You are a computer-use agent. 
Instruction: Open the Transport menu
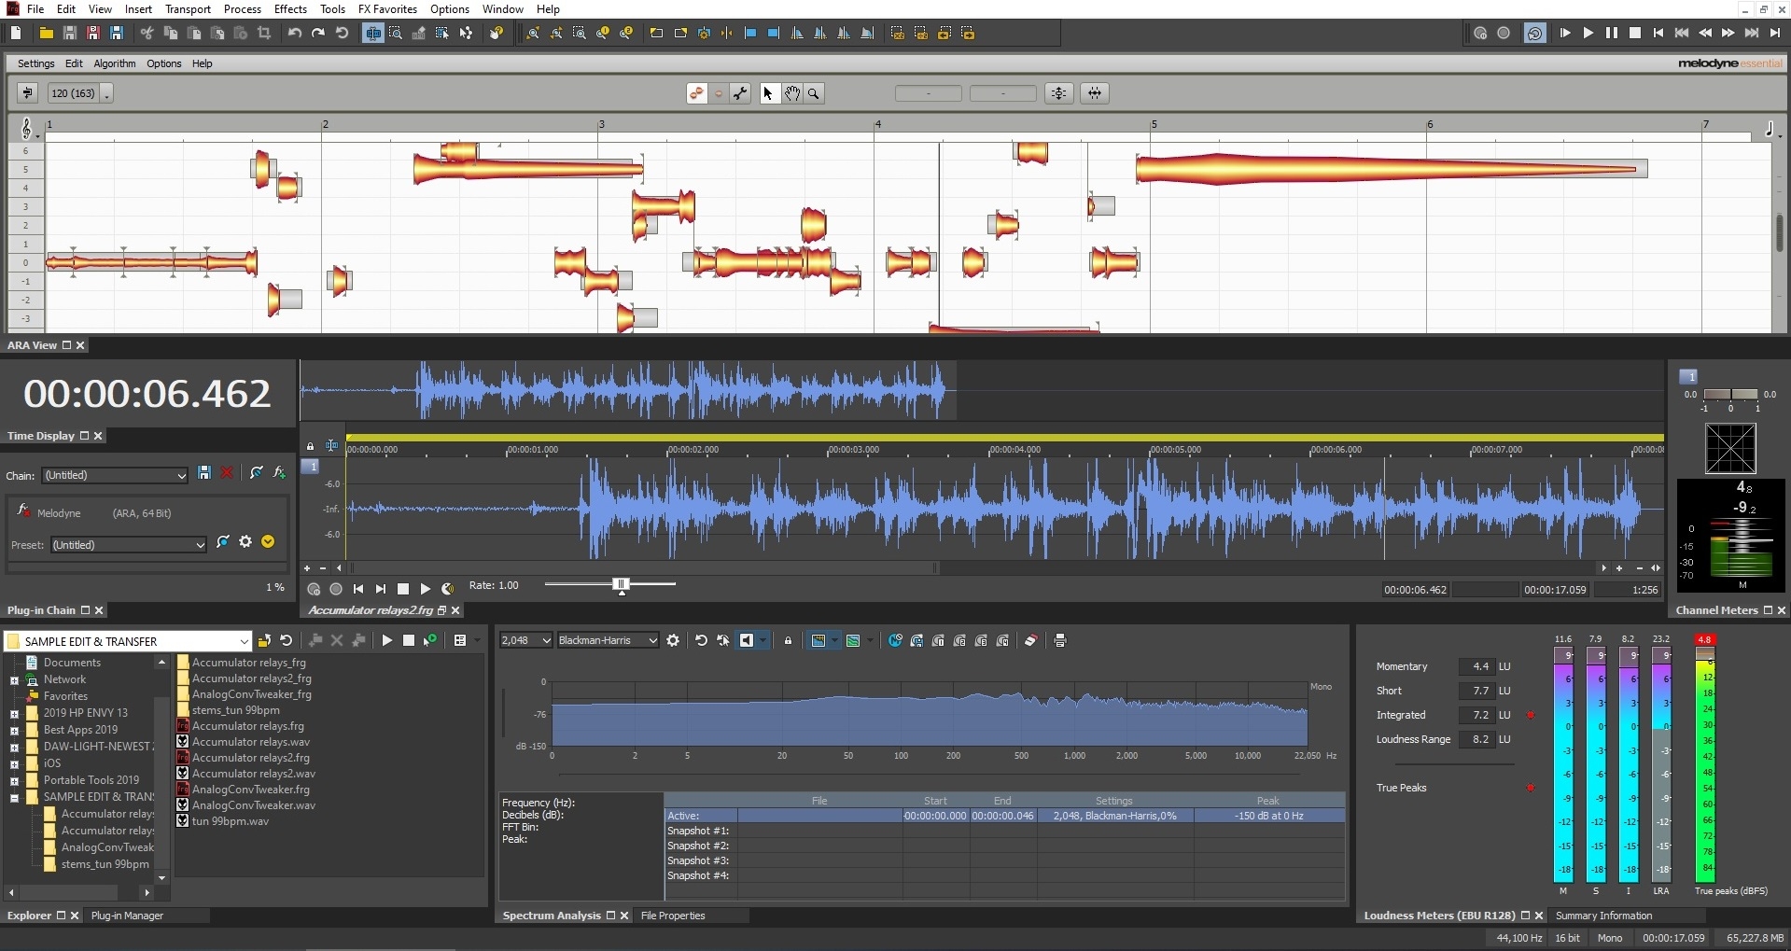188,9
